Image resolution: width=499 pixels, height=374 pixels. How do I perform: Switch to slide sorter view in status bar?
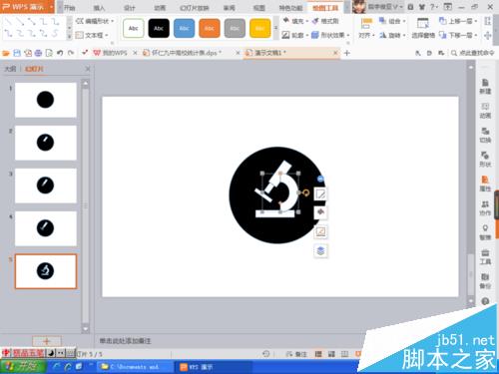click(x=331, y=354)
